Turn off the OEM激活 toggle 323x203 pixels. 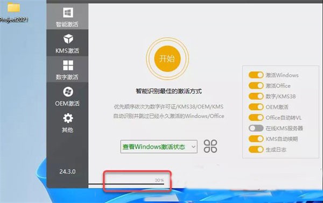pos(256,107)
